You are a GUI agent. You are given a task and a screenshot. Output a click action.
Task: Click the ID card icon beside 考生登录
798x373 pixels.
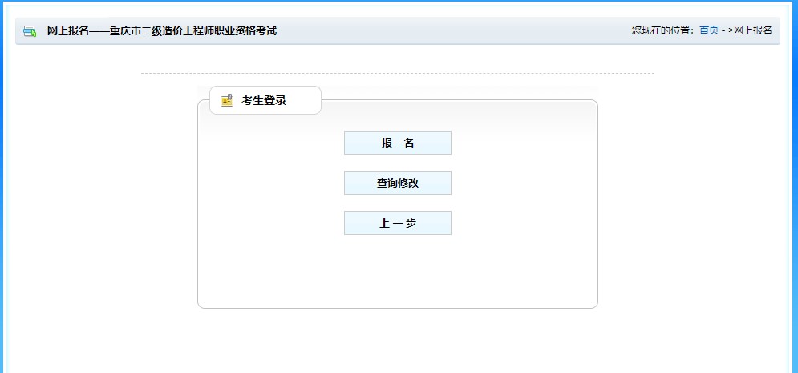[227, 100]
